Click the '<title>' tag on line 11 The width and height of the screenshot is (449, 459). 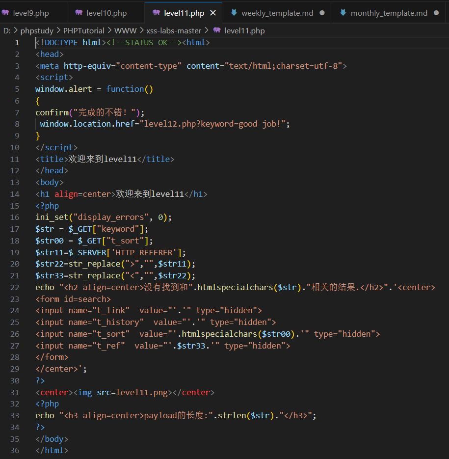(52, 159)
